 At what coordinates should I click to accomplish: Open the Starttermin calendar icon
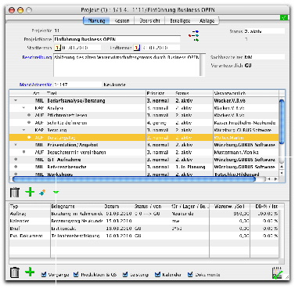coord(58,48)
